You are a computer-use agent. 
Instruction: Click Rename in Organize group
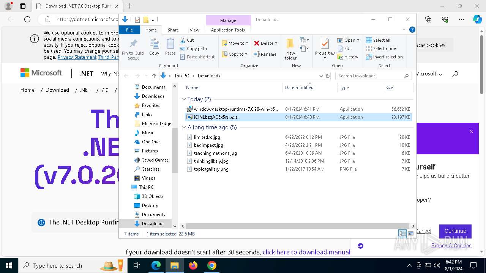(x=265, y=54)
